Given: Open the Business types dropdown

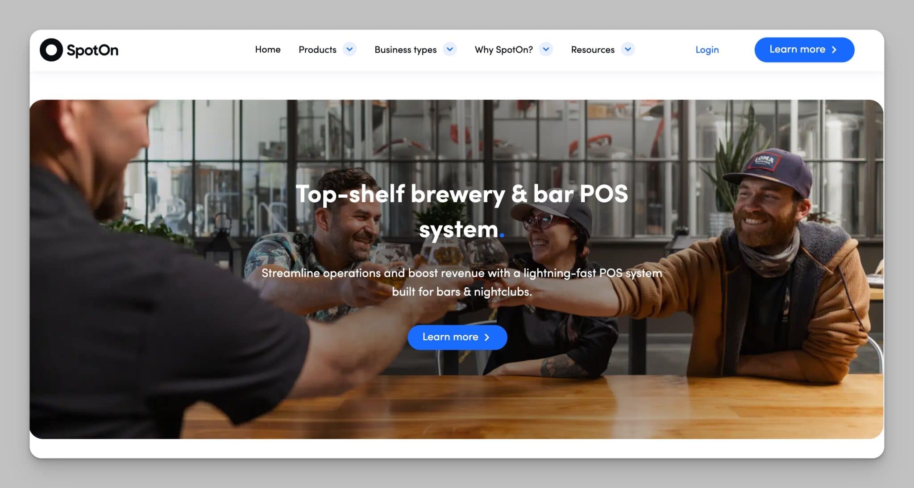Looking at the screenshot, I should (x=450, y=50).
